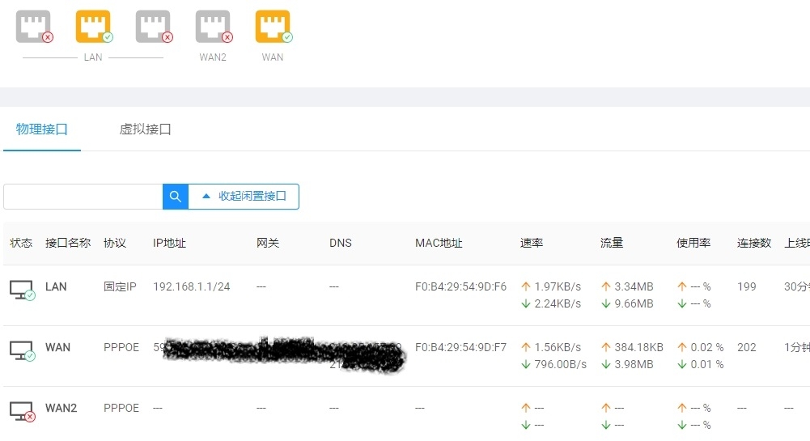Click the LAN row monitor status icon

tap(22, 290)
